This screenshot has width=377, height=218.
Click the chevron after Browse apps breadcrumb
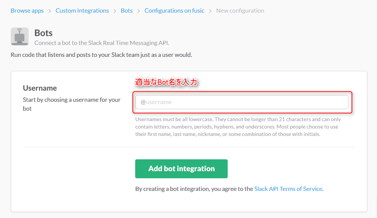[49, 10]
